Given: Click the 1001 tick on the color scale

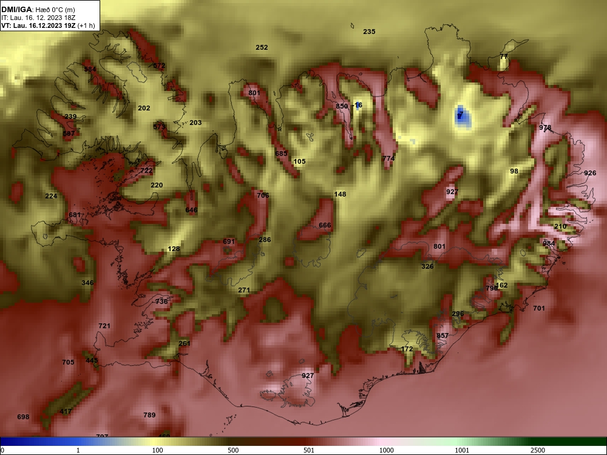Looking at the screenshot, I should pyautogui.click(x=462, y=450).
